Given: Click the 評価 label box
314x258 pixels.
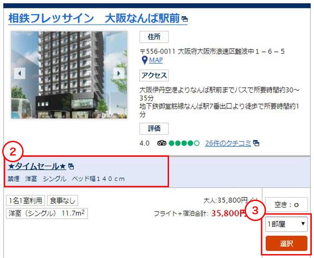Looking at the screenshot, I should click(x=154, y=129).
